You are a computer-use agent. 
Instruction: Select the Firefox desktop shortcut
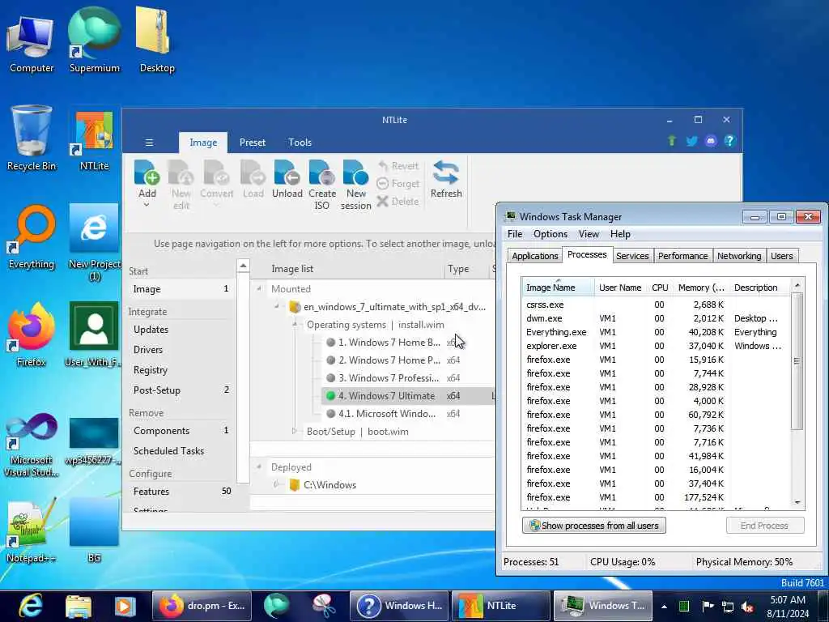32,334
